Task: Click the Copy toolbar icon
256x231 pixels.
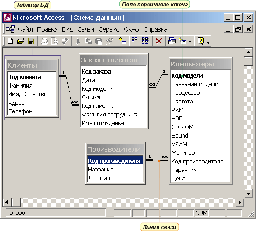Action: click(x=88, y=41)
